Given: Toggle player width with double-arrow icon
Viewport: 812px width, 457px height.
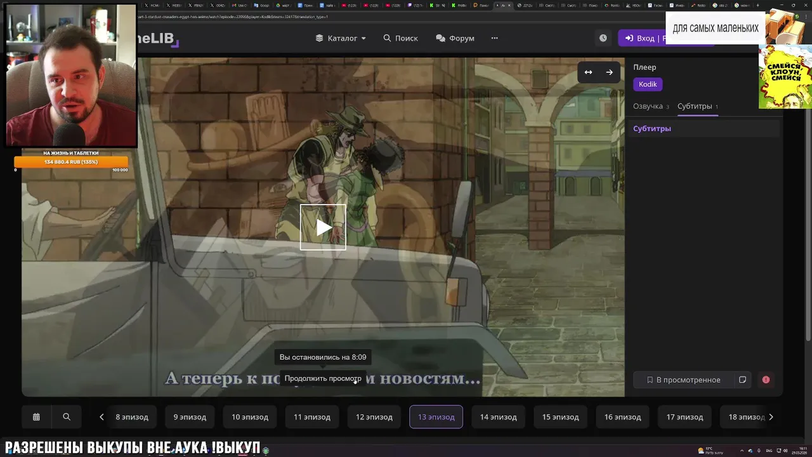Looking at the screenshot, I should (x=588, y=72).
